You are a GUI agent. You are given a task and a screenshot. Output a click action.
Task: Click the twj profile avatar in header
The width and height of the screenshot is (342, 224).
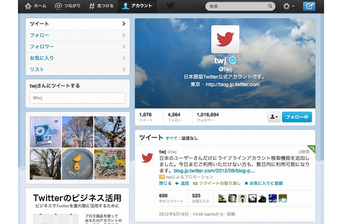click(x=225, y=39)
